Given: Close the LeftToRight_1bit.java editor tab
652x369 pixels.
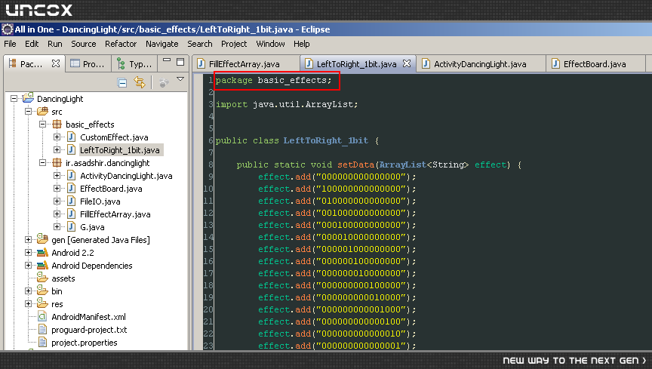Looking at the screenshot, I should pos(407,63).
